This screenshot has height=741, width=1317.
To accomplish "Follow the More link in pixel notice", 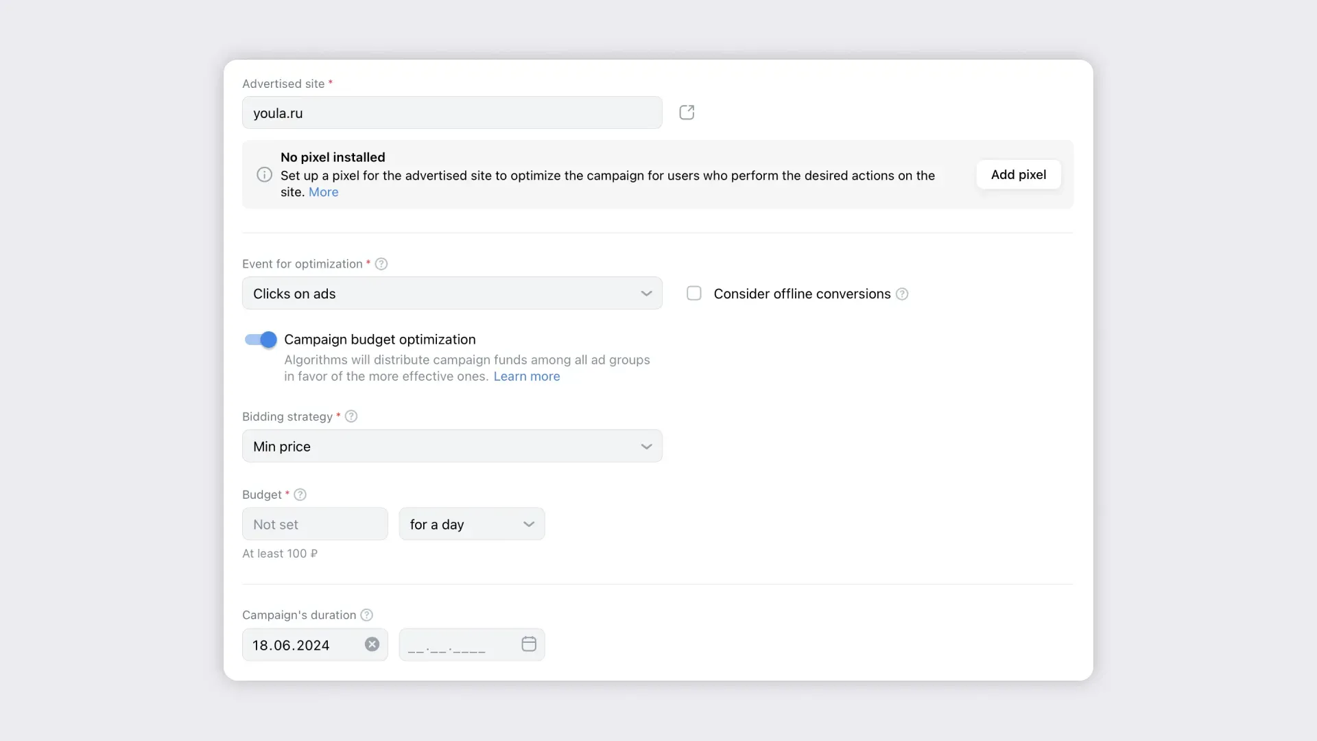I will (x=323, y=192).
